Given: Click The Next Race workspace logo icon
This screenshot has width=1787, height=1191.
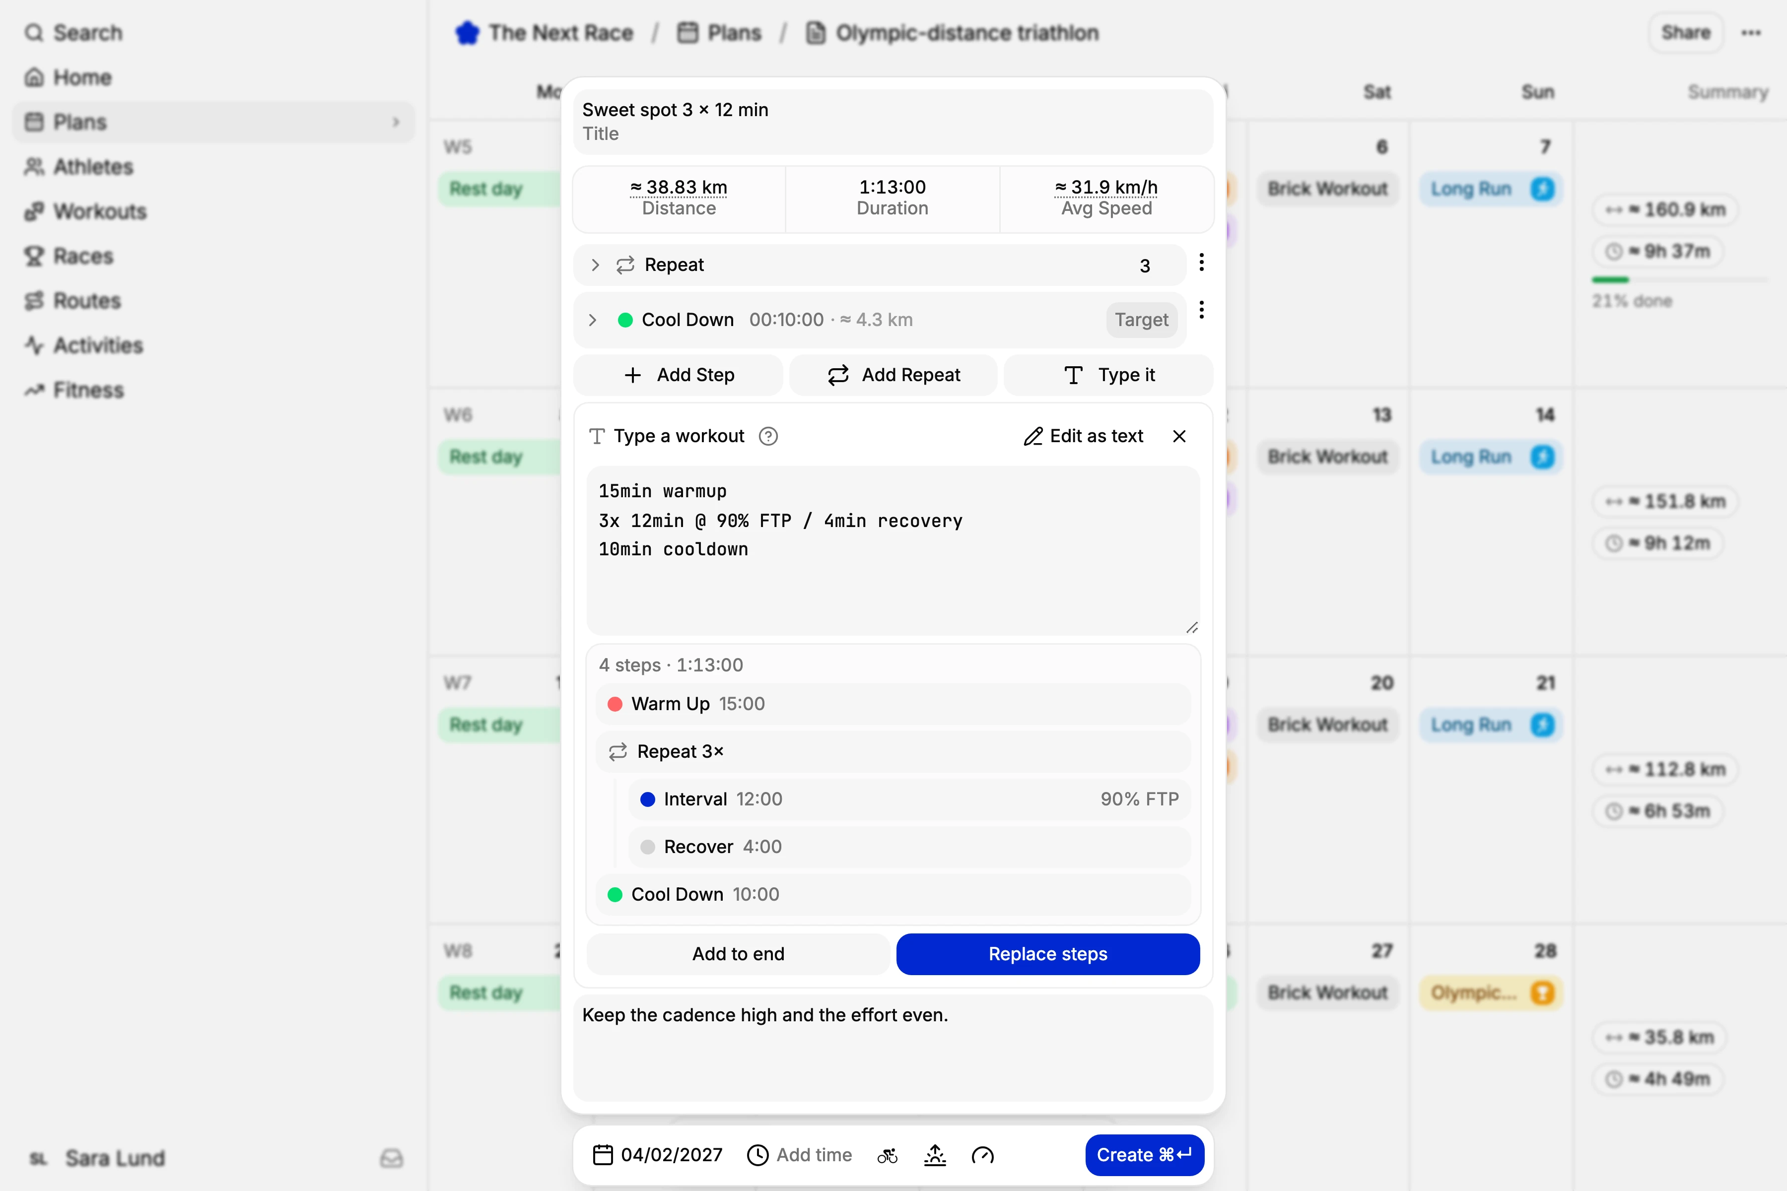Looking at the screenshot, I should (467, 33).
